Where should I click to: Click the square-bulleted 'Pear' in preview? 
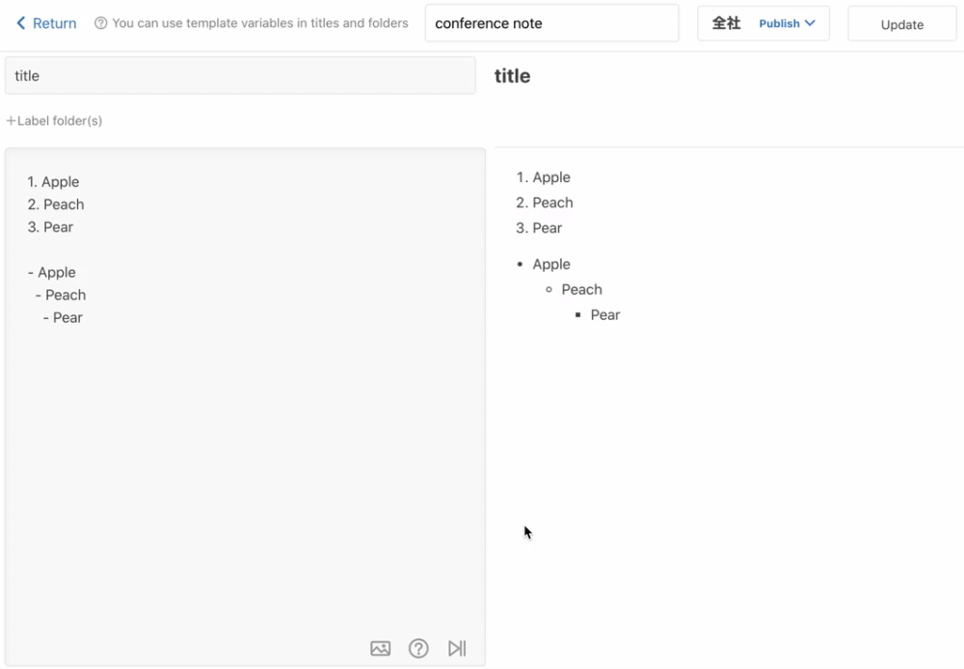point(605,314)
